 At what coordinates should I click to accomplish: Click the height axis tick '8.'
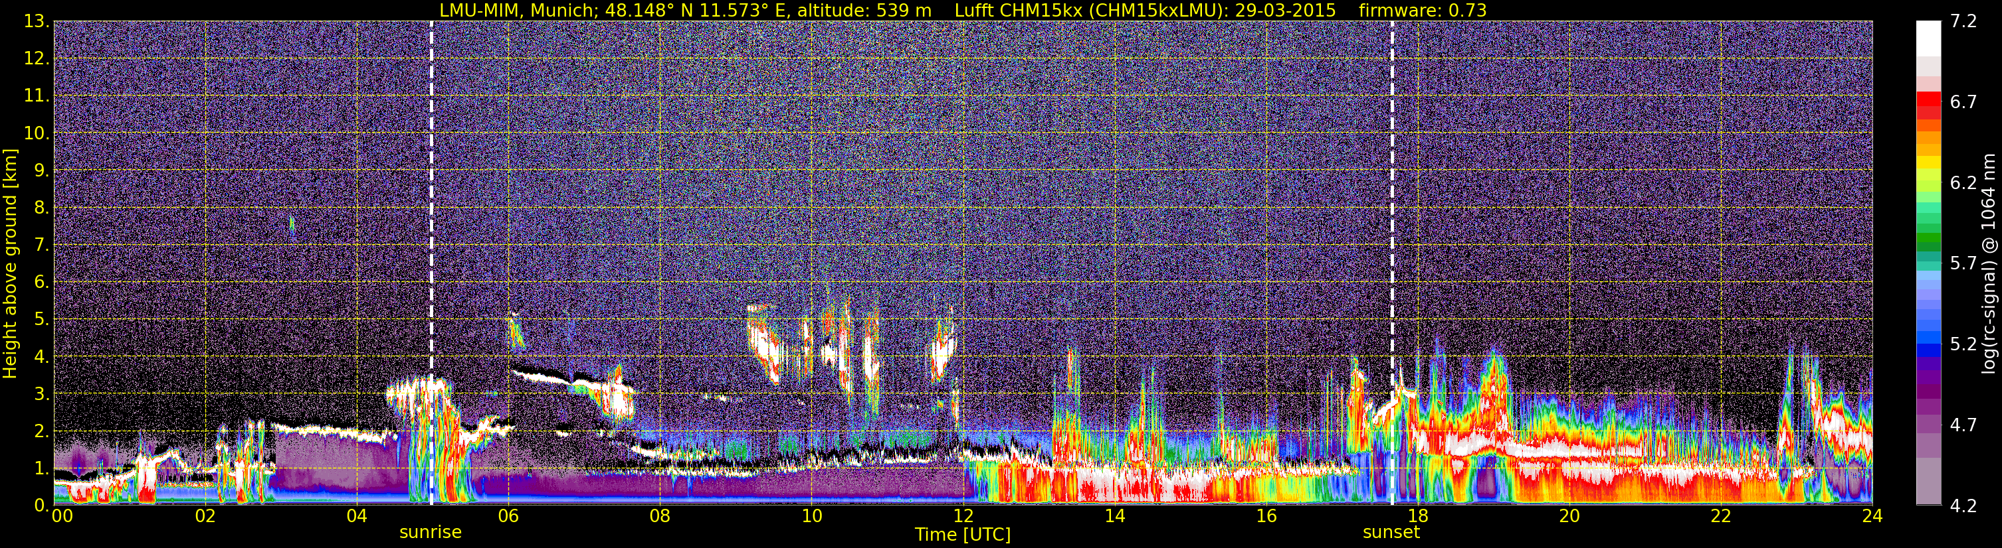click(41, 208)
